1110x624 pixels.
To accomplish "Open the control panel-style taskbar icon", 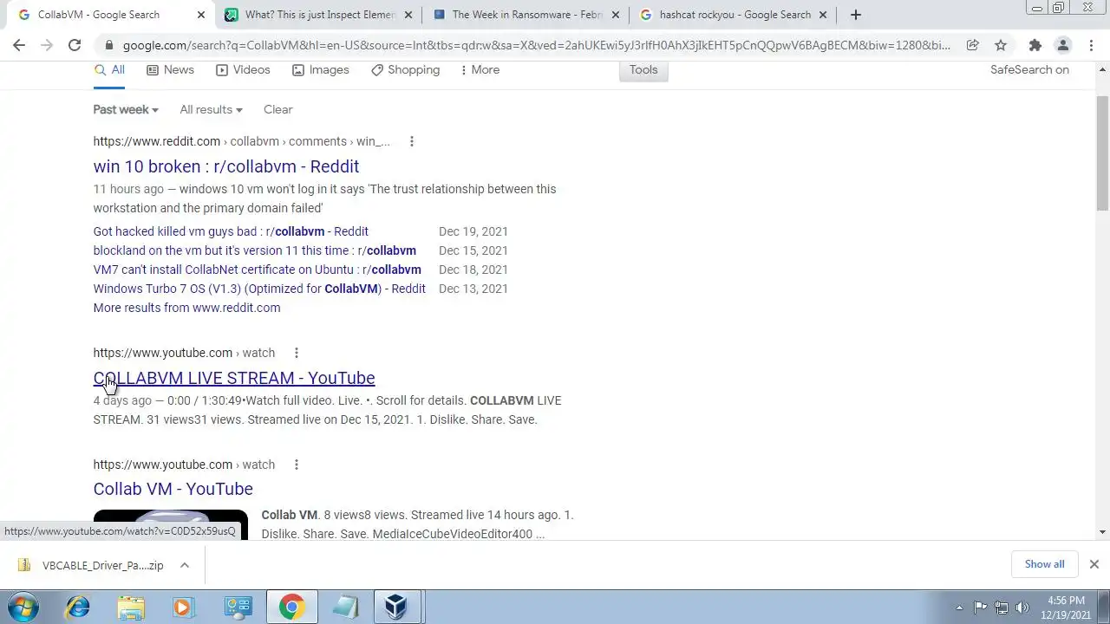I will coord(237,608).
